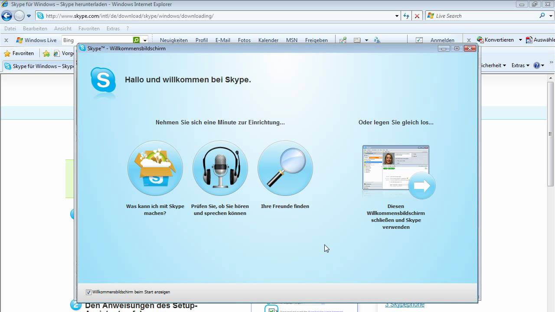Click 'Diesen Willkommensbildschirm schließen und Skype verwenden' text
The height and width of the screenshot is (312, 555).
tap(396, 217)
